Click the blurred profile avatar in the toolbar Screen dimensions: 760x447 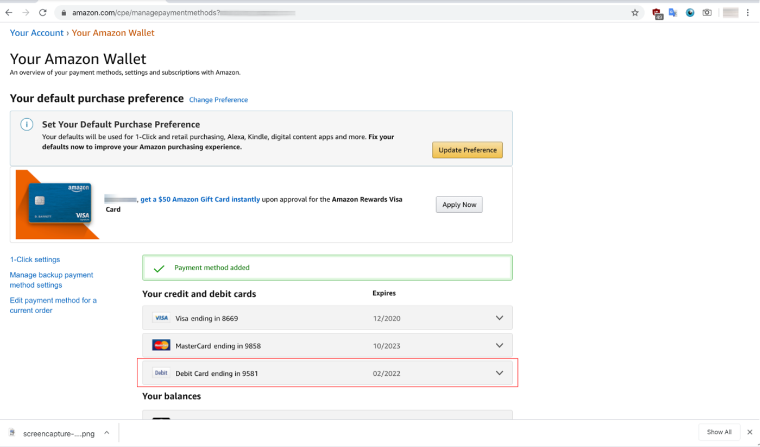(x=731, y=12)
